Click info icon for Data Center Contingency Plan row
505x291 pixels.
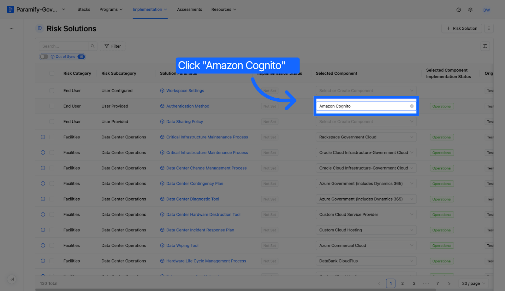43,183
